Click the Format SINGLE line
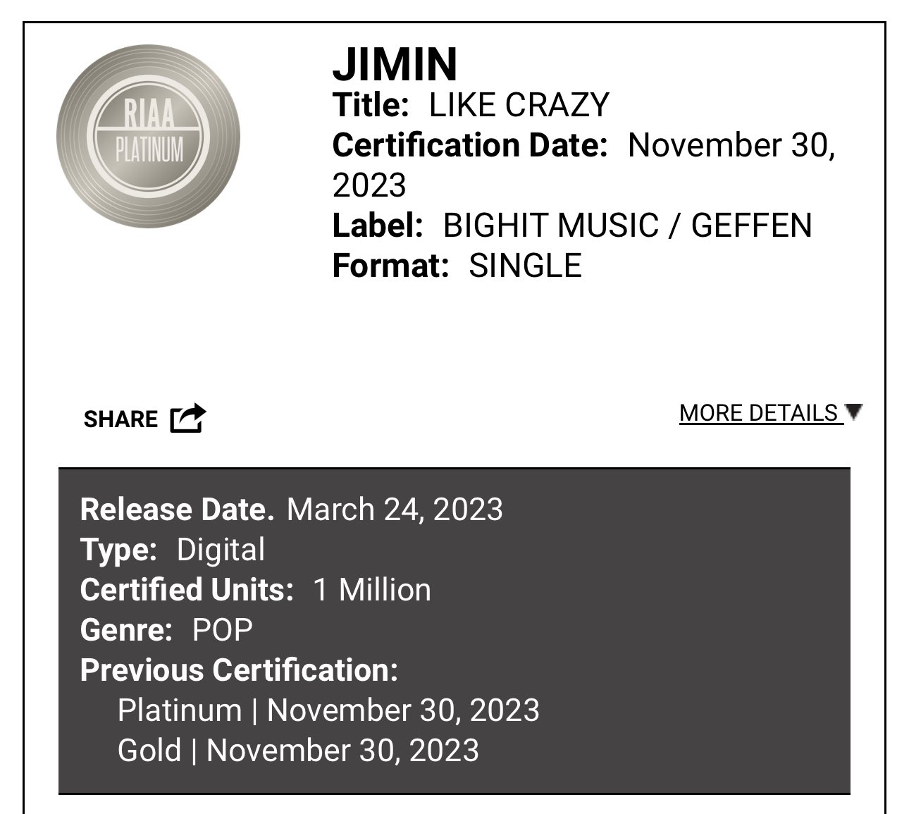This screenshot has height=814, width=909. tap(457, 266)
